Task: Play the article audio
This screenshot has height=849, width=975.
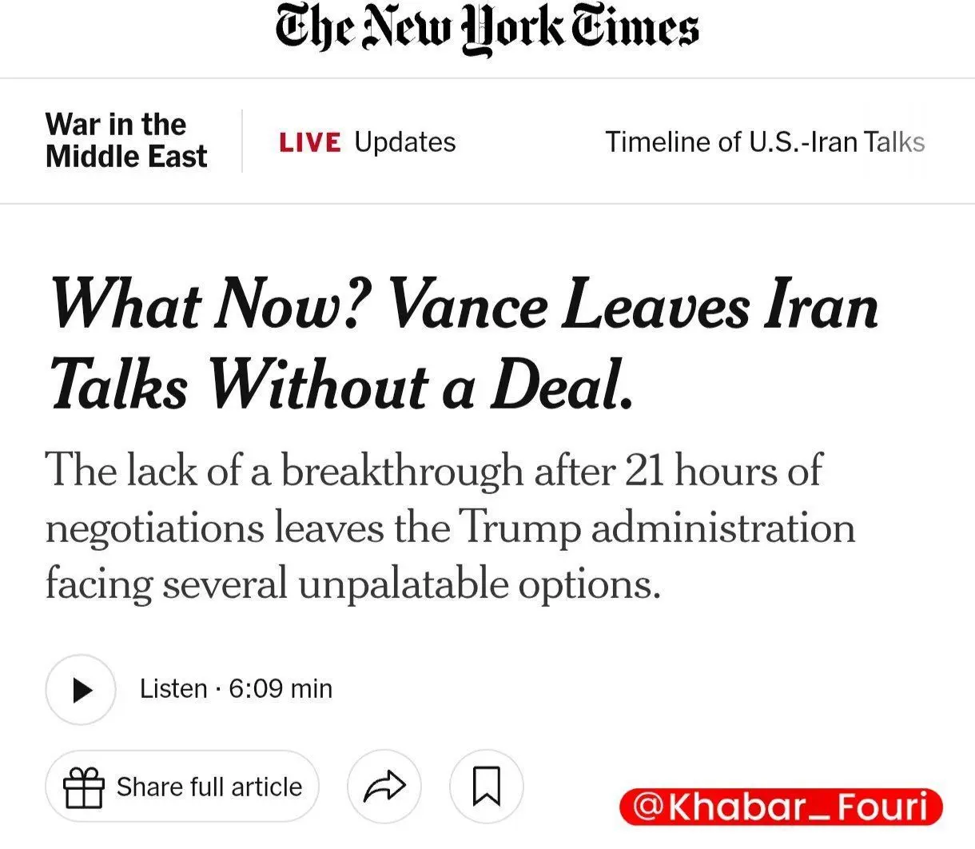Action: (x=81, y=689)
